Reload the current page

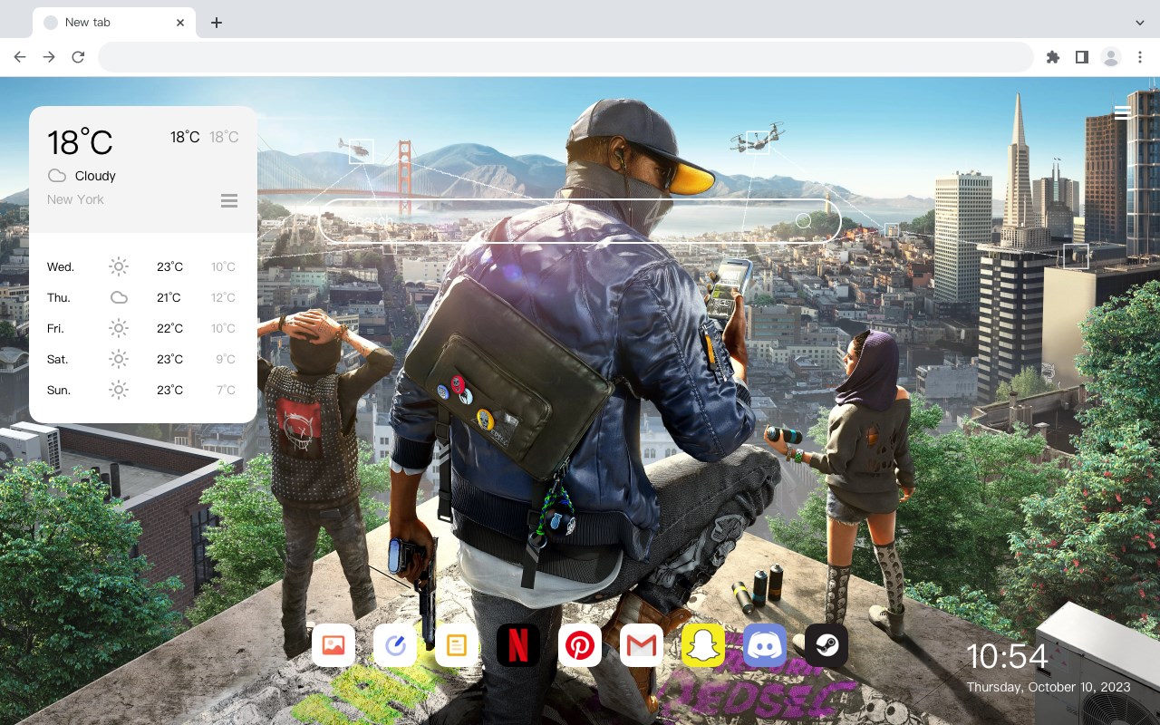click(78, 57)
